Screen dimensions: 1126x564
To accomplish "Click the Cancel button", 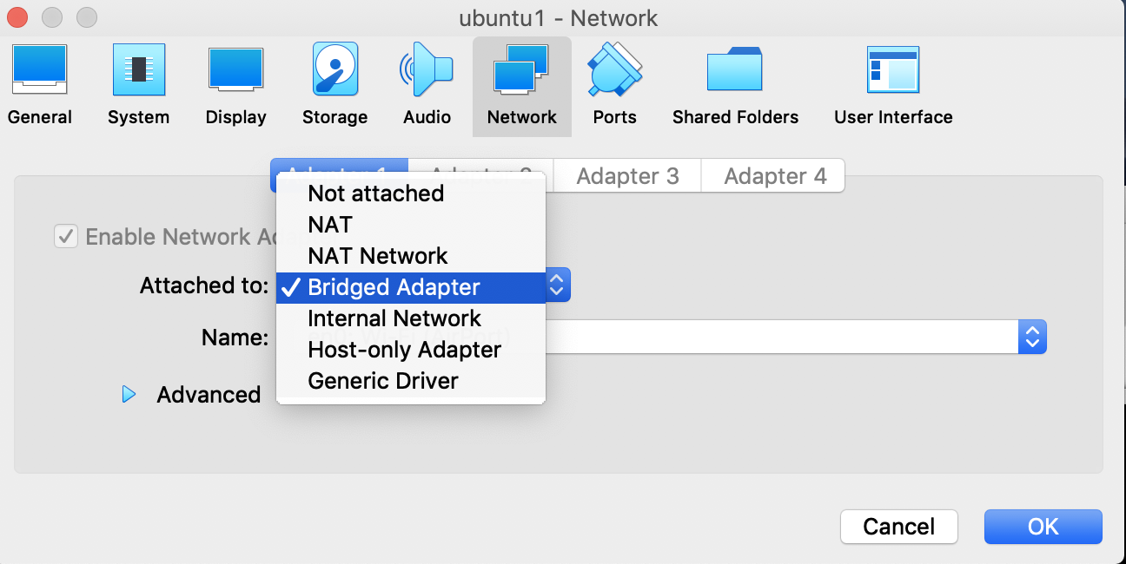I will (x=899, y=527).
